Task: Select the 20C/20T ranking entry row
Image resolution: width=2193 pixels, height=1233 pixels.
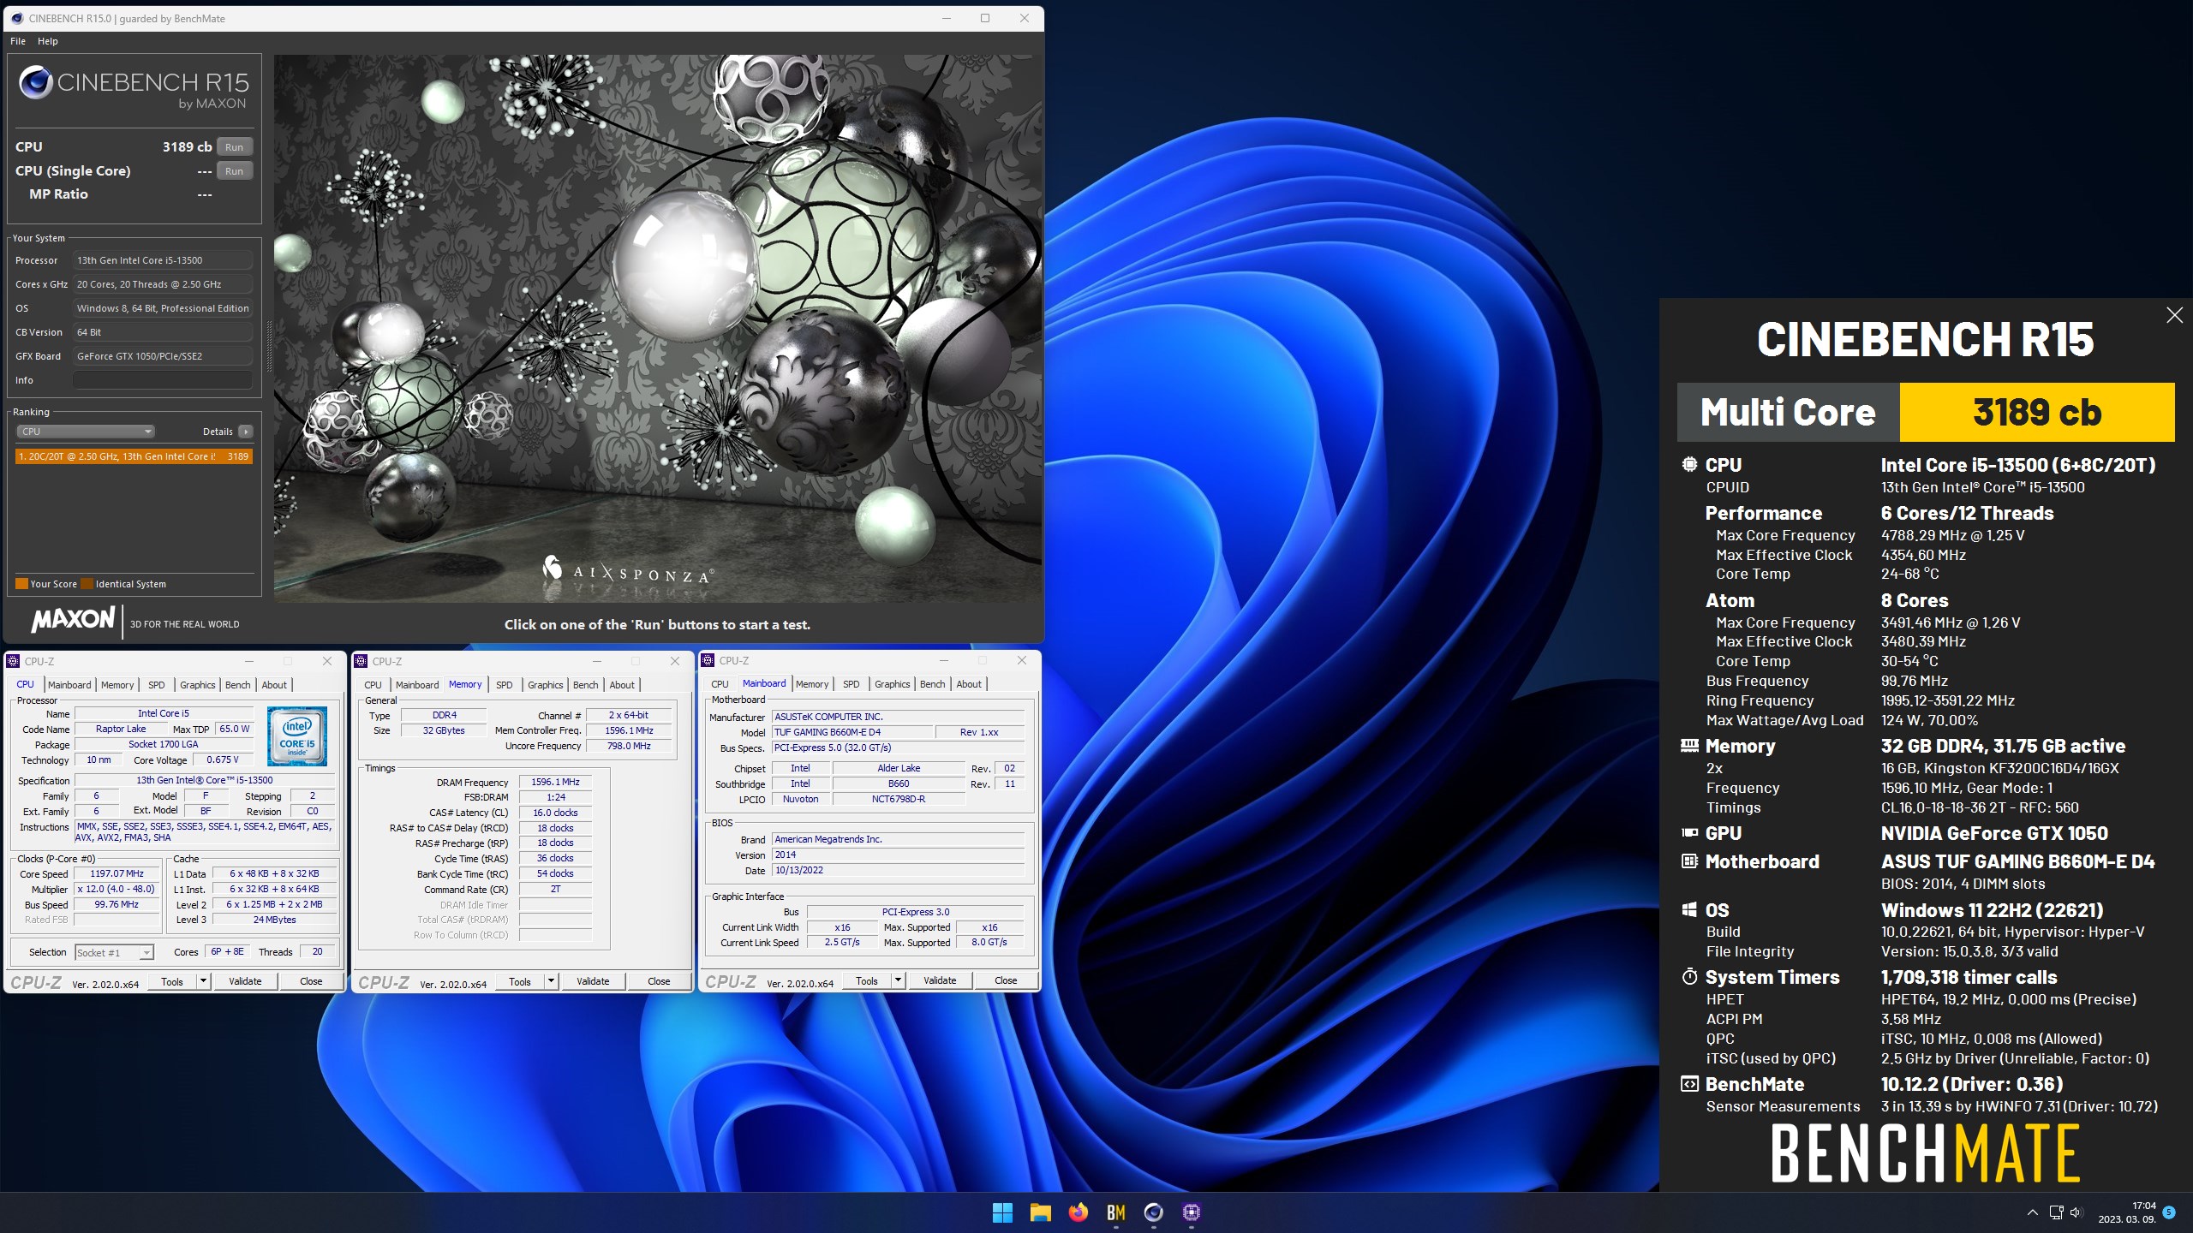Action: pos(134,456)
